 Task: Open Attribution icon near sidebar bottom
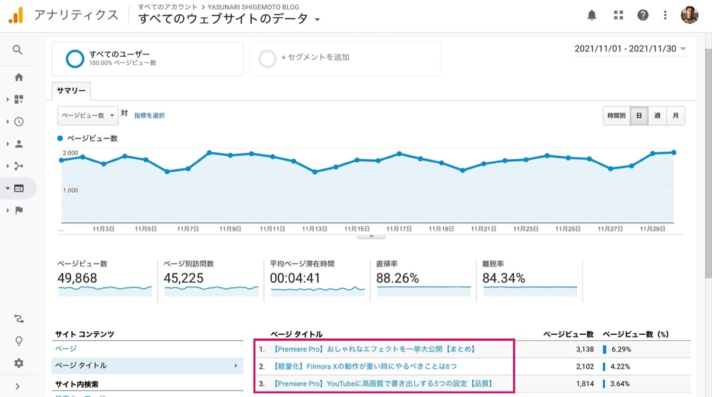pos(19,319)
